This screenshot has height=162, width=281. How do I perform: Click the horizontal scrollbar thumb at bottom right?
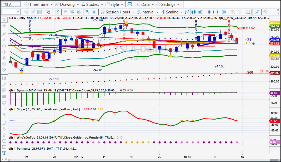point(274,160)
